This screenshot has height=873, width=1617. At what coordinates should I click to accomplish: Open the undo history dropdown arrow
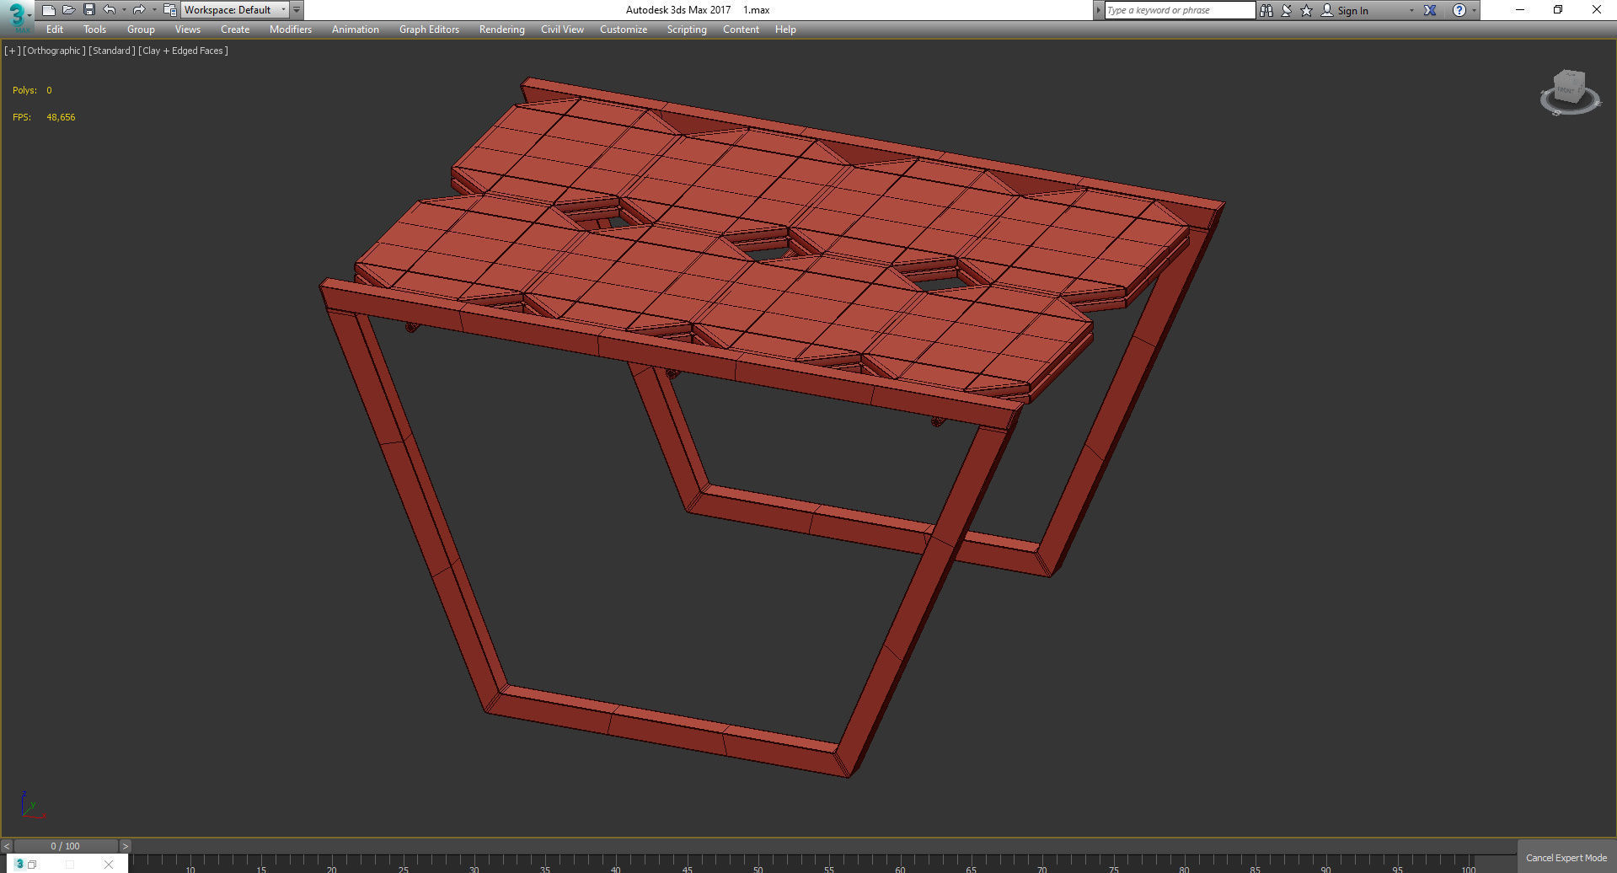coord(124,10)
